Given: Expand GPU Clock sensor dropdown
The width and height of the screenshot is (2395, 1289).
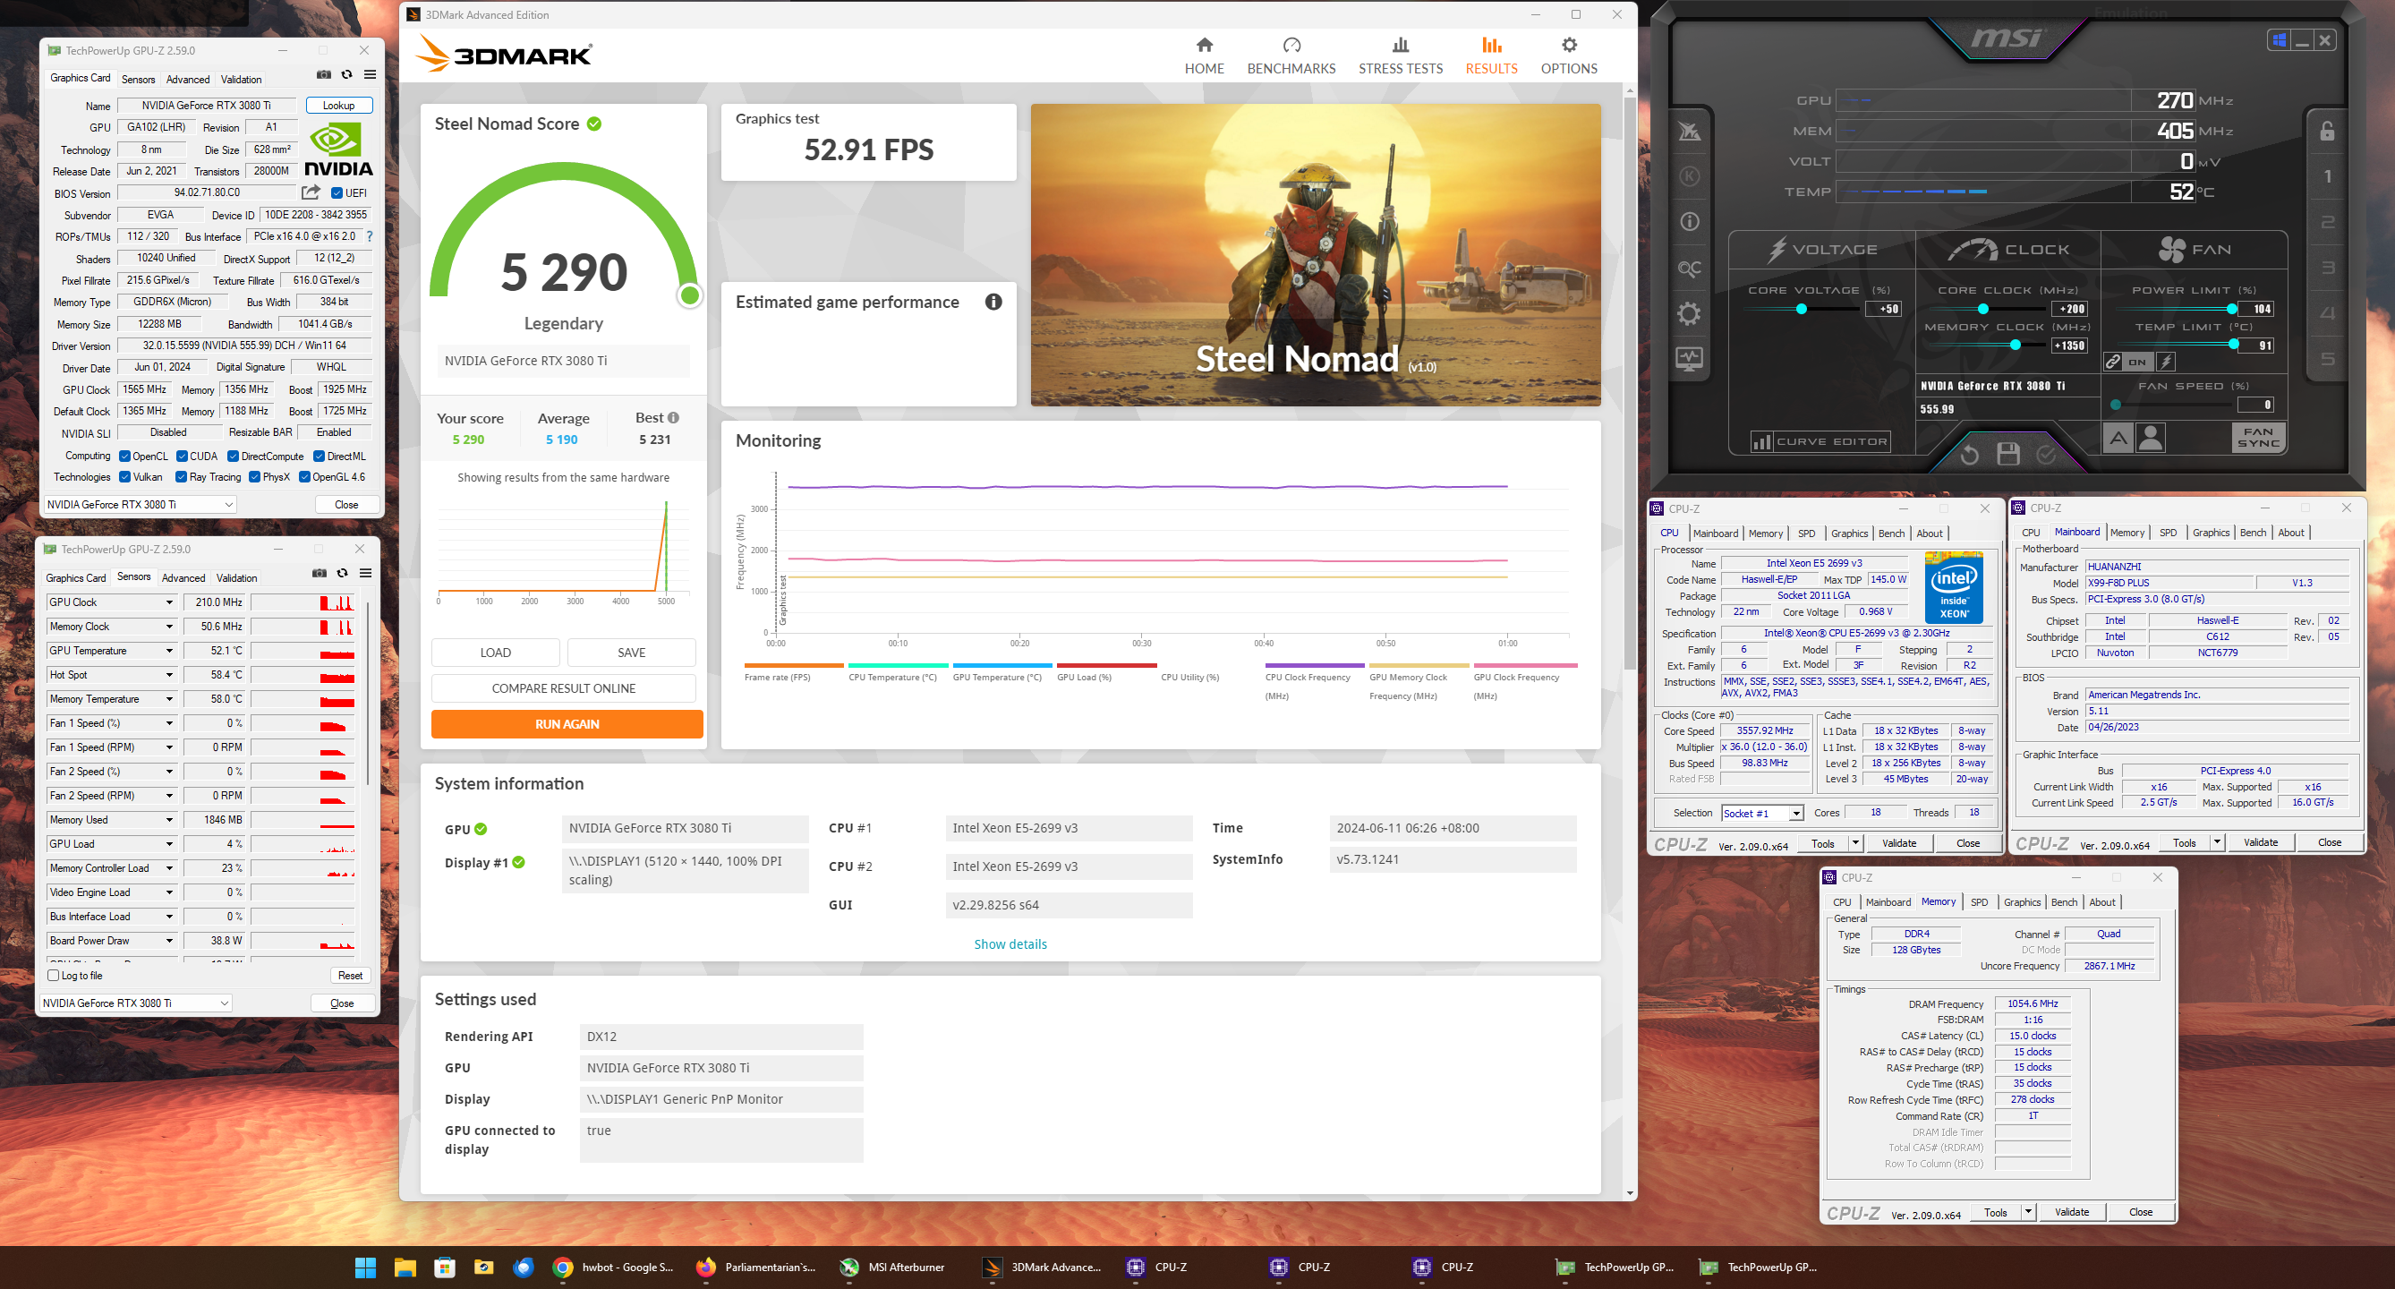Looking at the screenshot, I should point(169,602).
